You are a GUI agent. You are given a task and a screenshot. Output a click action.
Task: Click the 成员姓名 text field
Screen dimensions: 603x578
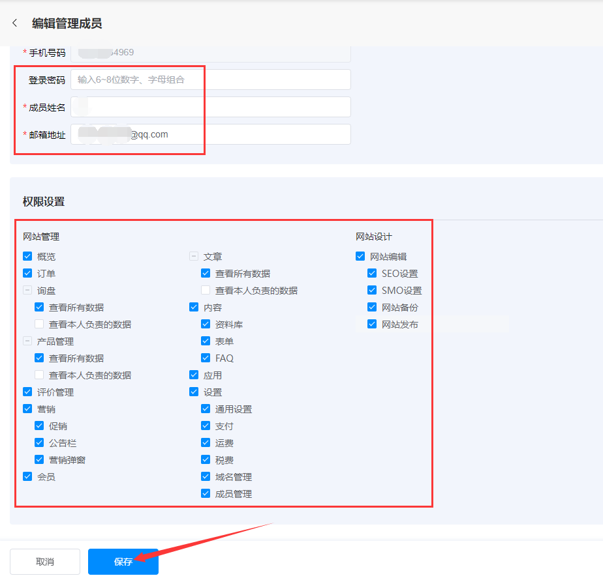click(x=210, y=107)
